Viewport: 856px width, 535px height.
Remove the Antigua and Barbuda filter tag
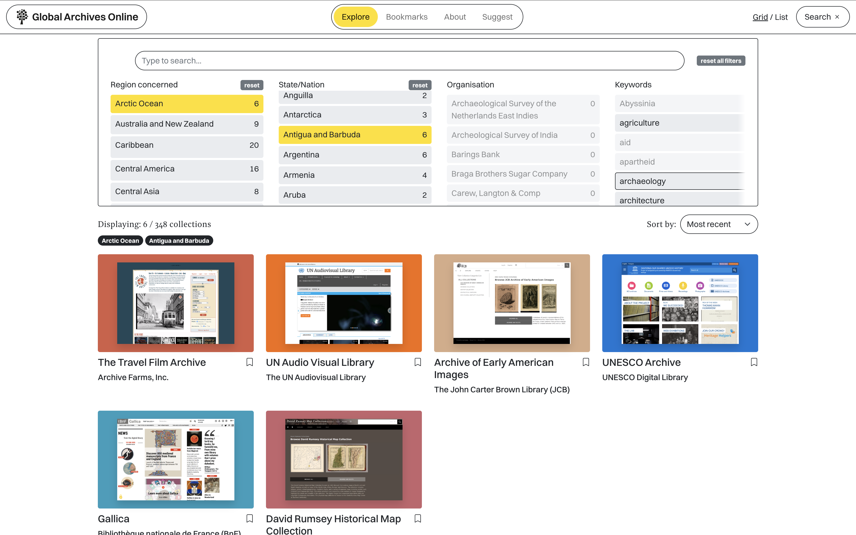(179, 240)
